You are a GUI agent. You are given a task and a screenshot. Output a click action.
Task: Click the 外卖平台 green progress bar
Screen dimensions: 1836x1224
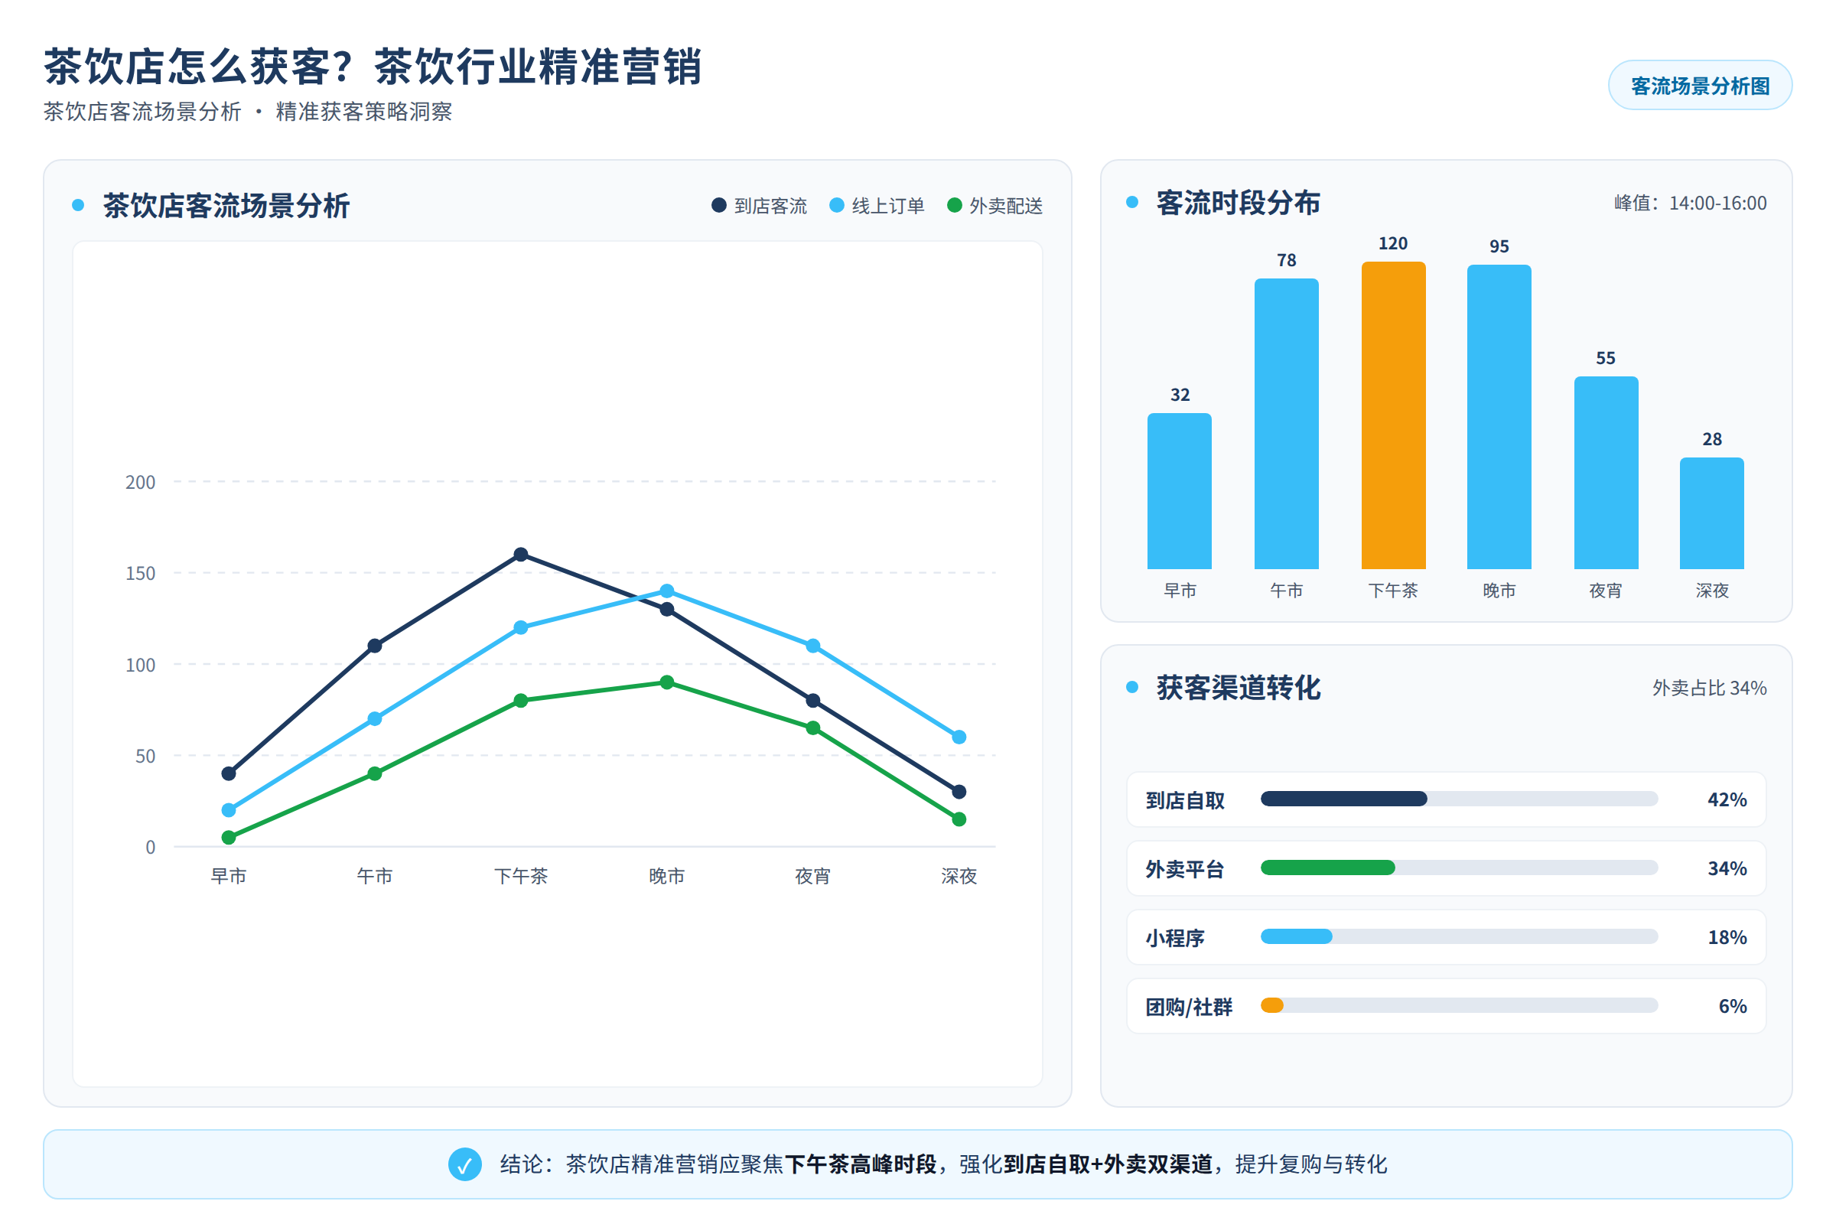pyautogui.click(x=1459, y=868)
